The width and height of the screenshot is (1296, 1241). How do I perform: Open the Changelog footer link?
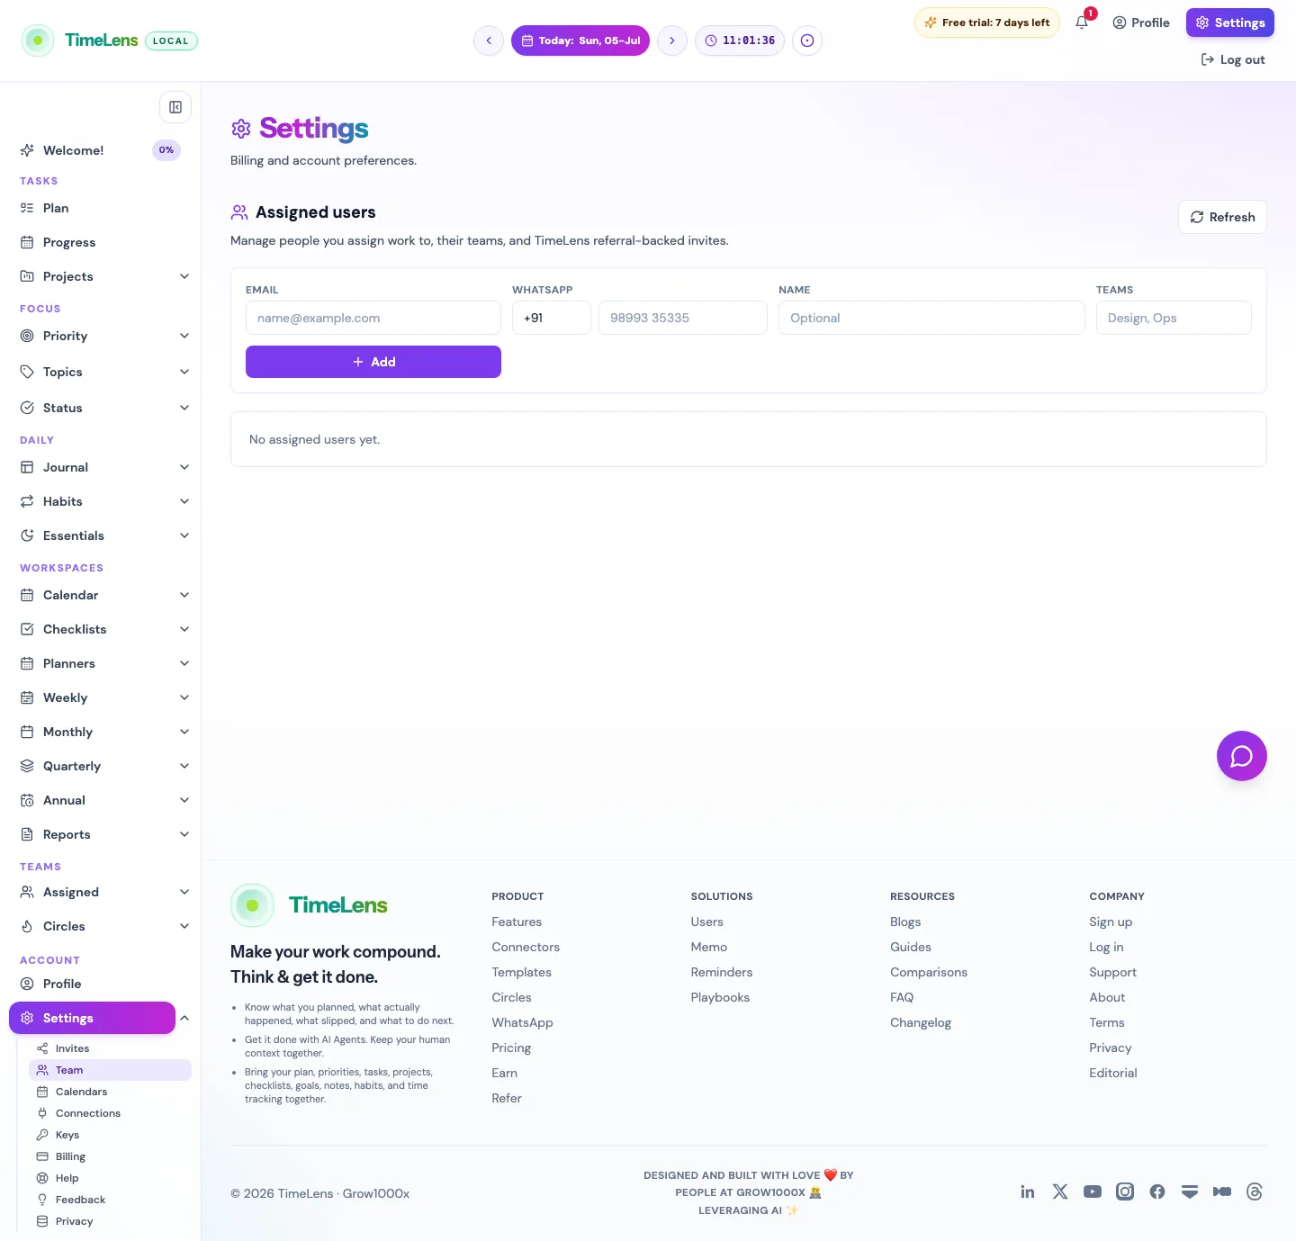click(921, 1022)
